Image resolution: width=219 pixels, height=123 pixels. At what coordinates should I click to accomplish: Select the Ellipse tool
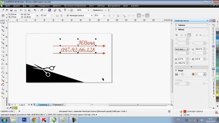pyautogui.click(x=2, y=51)
